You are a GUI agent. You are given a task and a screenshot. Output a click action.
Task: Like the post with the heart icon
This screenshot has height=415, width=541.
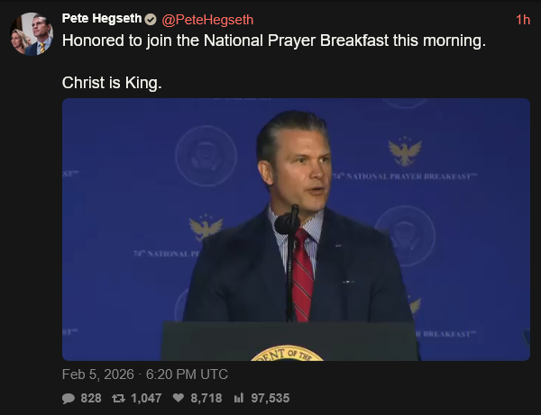coord(179,398)
